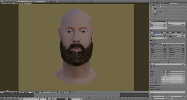Open the Modifiers wrench tab
This screenshot has height=100, width=187.
click(x=162, y=21)
